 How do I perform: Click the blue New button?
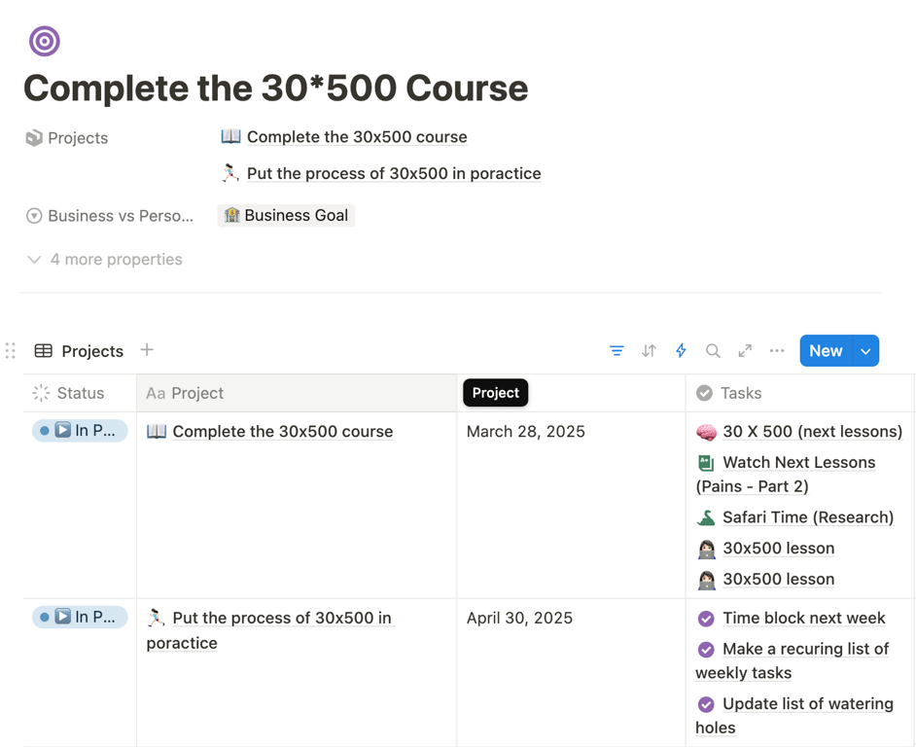(x=826, y=350)
